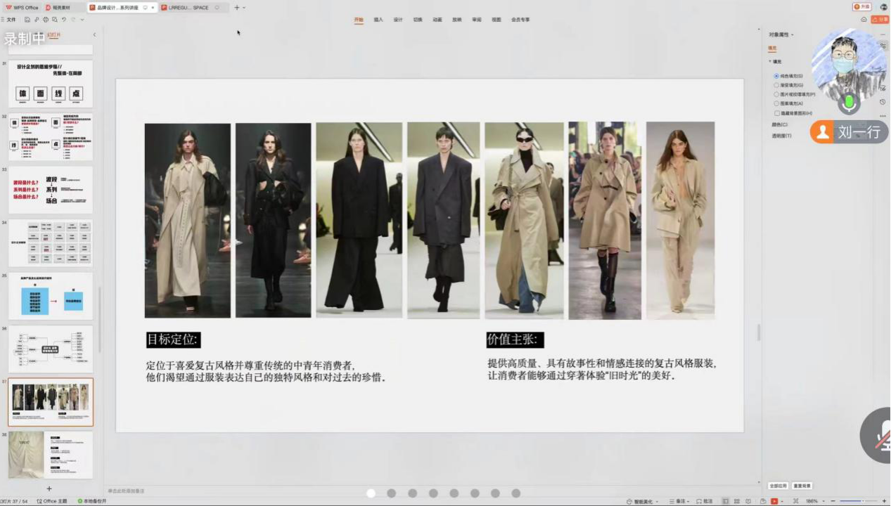Open the 文件 file menu
891x506 pixels.
11,20
